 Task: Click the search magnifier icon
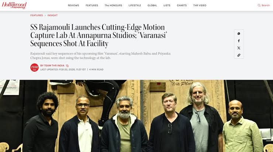click(x=259, y=6)
